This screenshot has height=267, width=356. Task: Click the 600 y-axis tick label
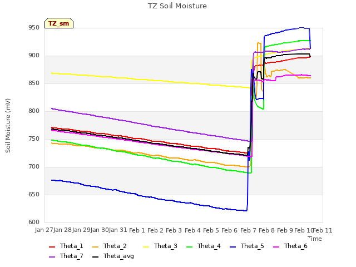[34, 222]
